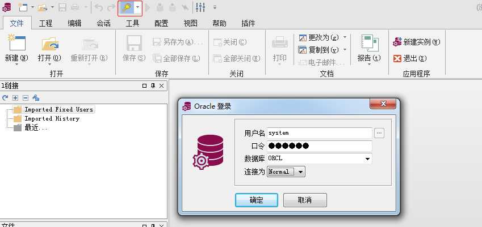The height and width of the screenshot is (227, 482).
Task: Click 另存为(A) in the ribbon
Action: point(177,42)
